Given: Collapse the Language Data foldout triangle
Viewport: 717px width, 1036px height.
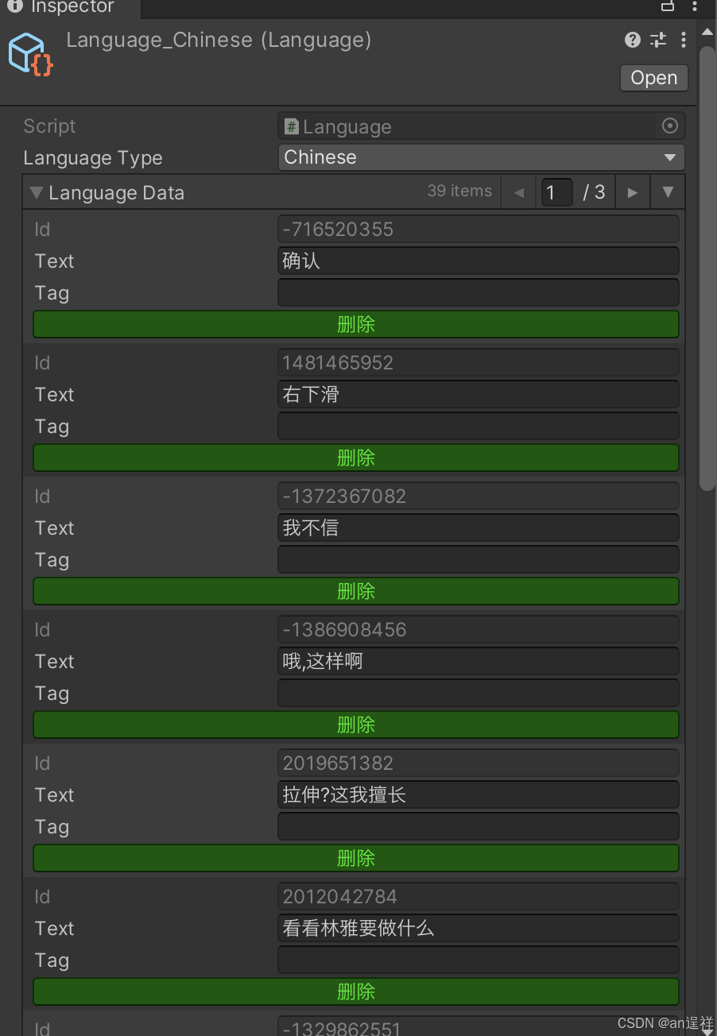Looking at the screenshot, I should tap(35, 191).
